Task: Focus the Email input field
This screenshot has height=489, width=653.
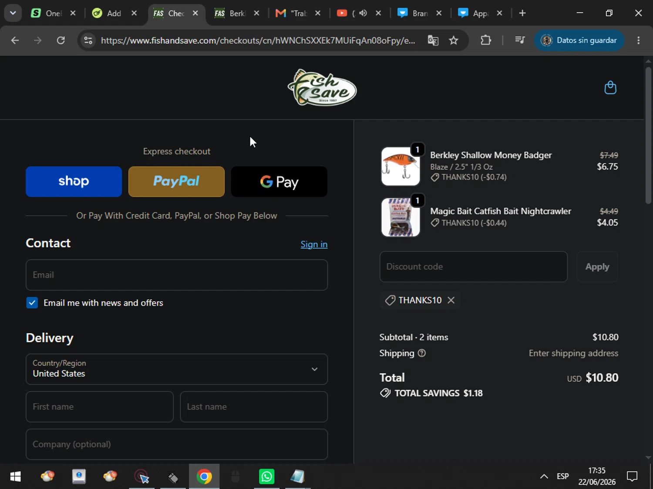Action: pyautogui.click(x=177, y=275)
